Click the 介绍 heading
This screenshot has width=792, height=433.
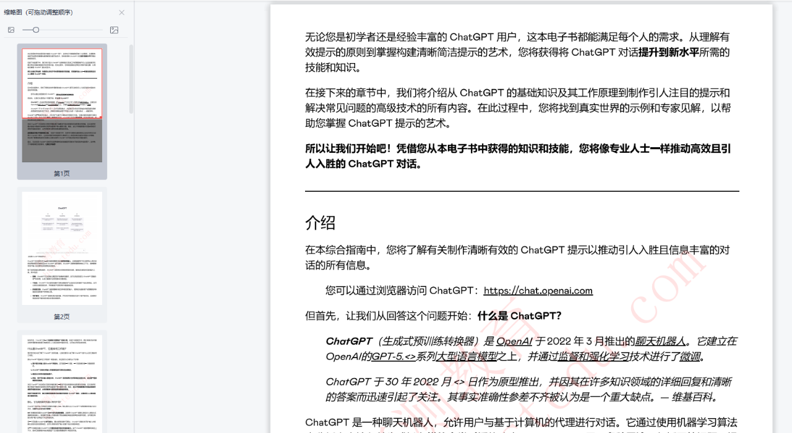tap(321, 223)
